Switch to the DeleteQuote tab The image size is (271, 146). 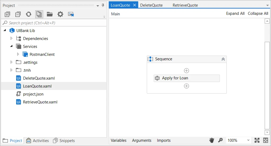click(152, 5)
